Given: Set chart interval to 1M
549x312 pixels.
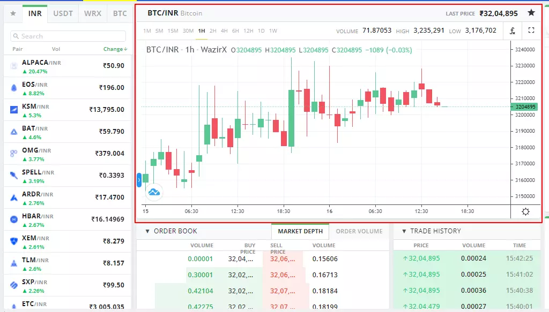Looking at the screenshot, I should coord(147,31).
